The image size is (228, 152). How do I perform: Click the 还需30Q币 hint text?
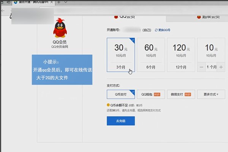134,111
